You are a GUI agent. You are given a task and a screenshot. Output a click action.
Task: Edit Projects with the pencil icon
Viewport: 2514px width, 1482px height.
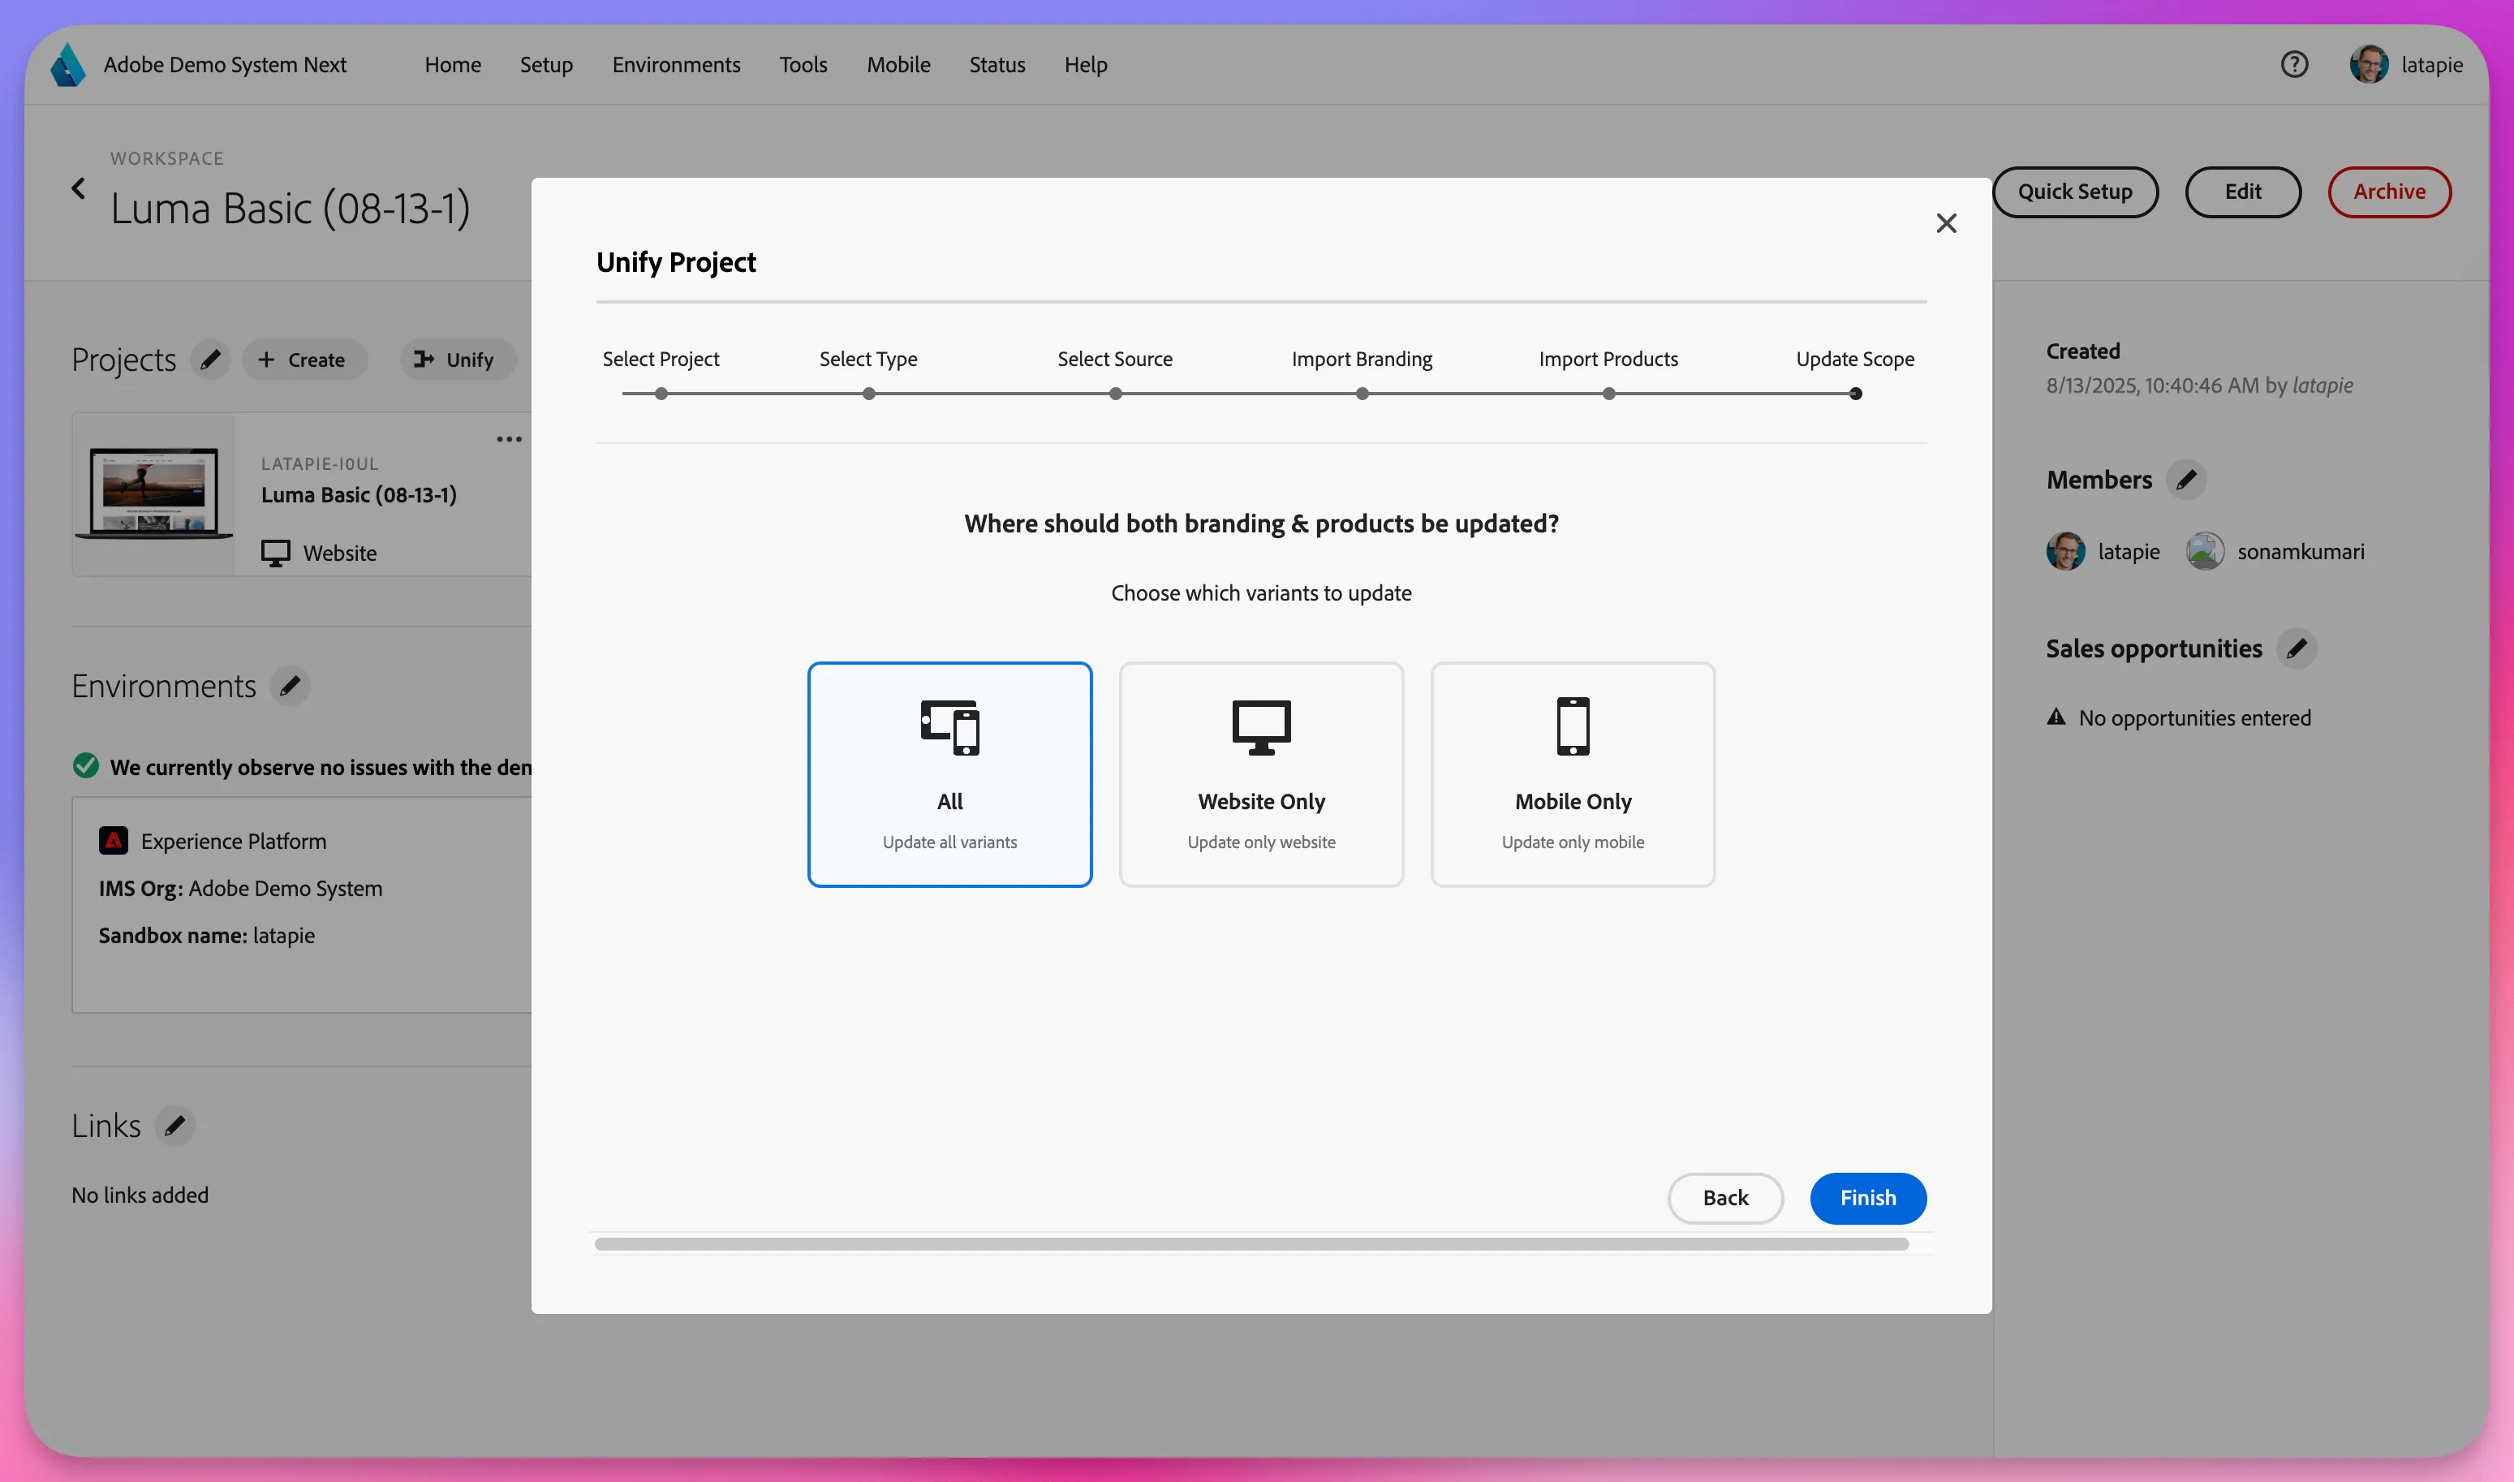209,360
